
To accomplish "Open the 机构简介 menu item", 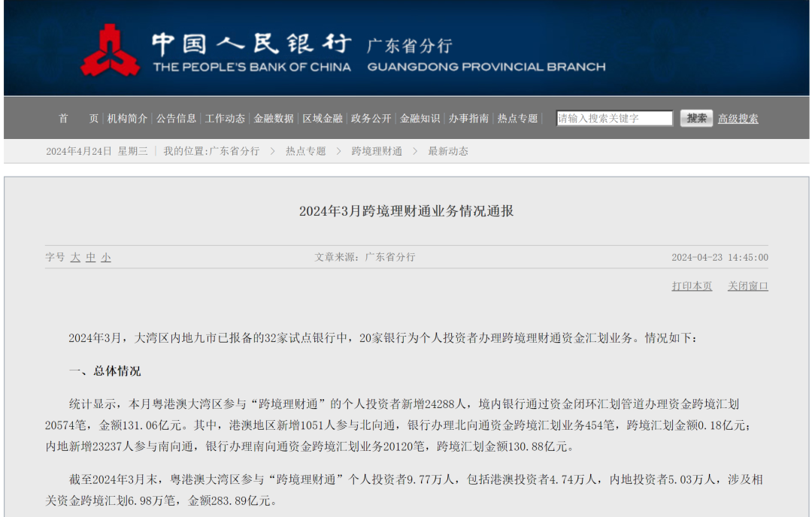I will [127, 119].
